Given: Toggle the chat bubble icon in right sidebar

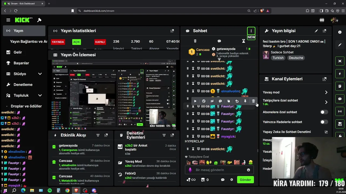Looking at the screenshot, I should 340,99.
